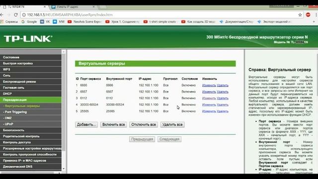Image resolution: width=318 pixels, height=179 pixels.
Task: Click the Виртуальные серверы green heading
Action: [156, 64]
